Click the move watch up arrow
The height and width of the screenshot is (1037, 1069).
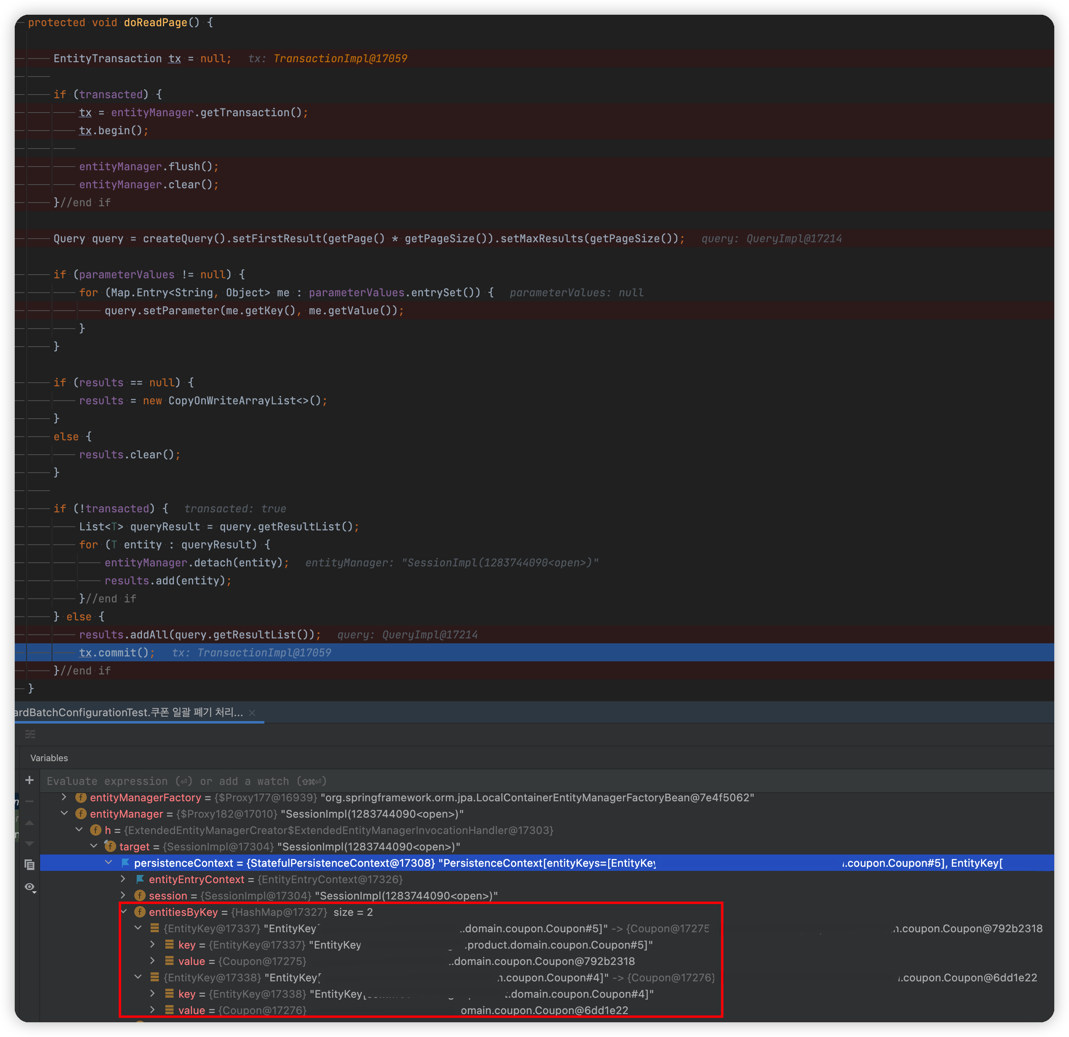pos(29,823)
